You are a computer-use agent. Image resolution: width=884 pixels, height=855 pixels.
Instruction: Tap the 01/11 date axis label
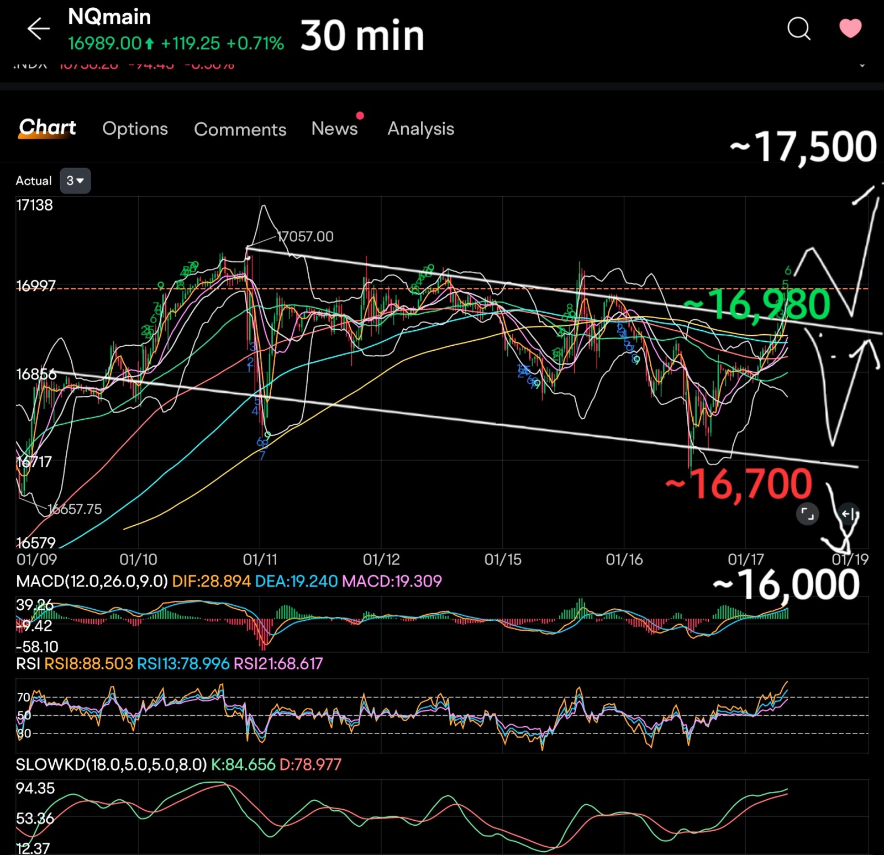click(260, 560)
